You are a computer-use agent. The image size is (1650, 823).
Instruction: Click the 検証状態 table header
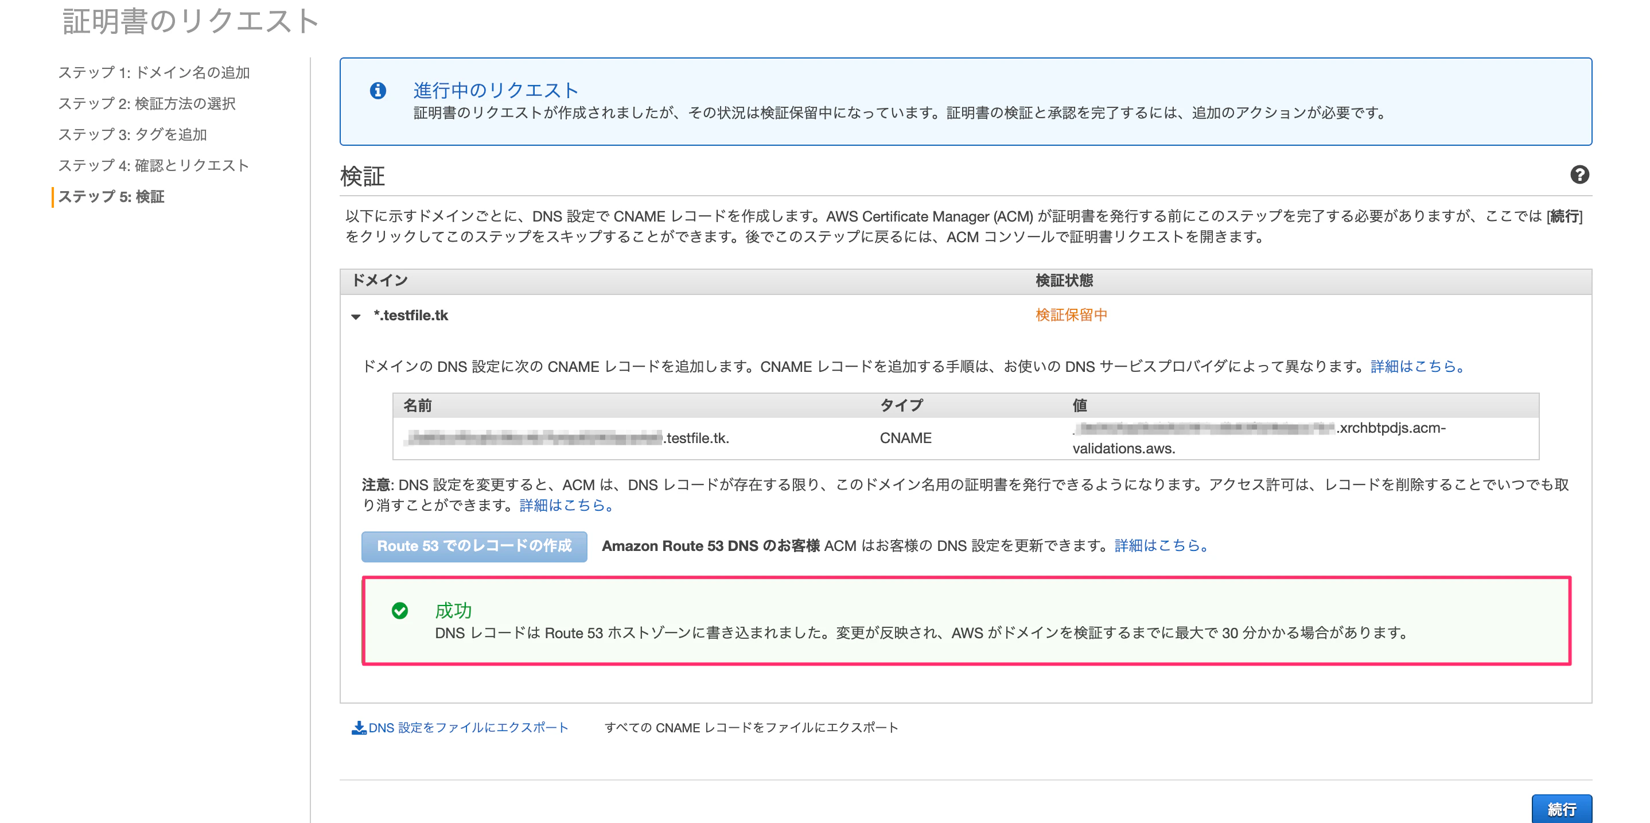tap(1064, 280)
